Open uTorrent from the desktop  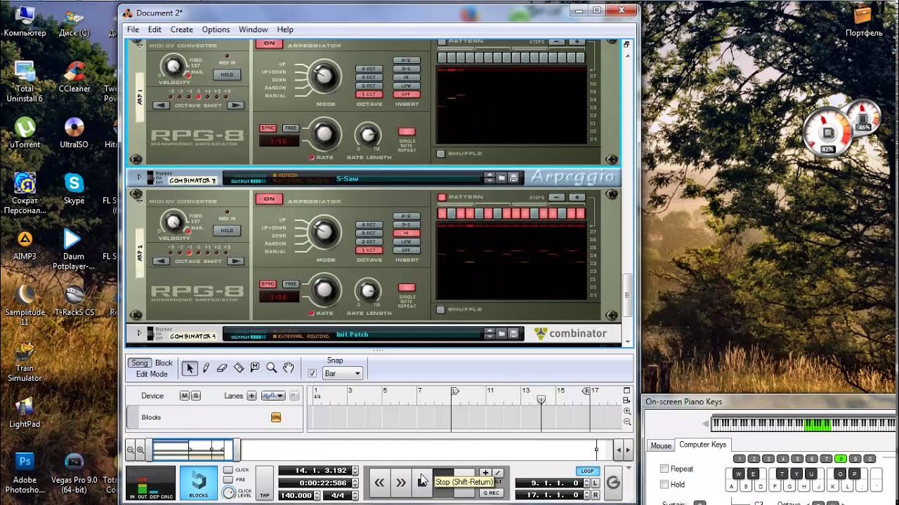[25, 132]
